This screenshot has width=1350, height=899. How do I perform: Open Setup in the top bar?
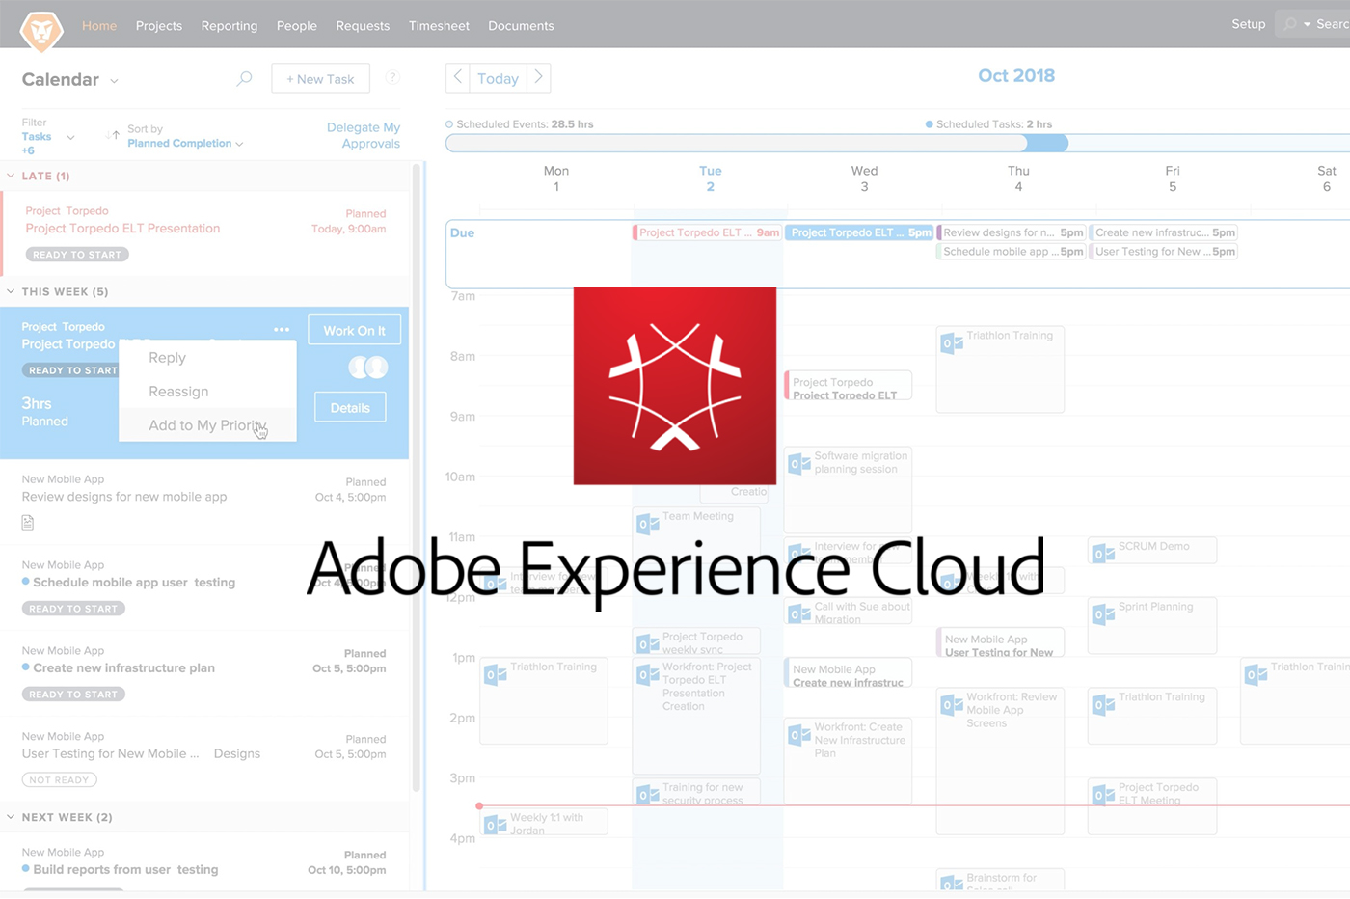point(1248,24)
